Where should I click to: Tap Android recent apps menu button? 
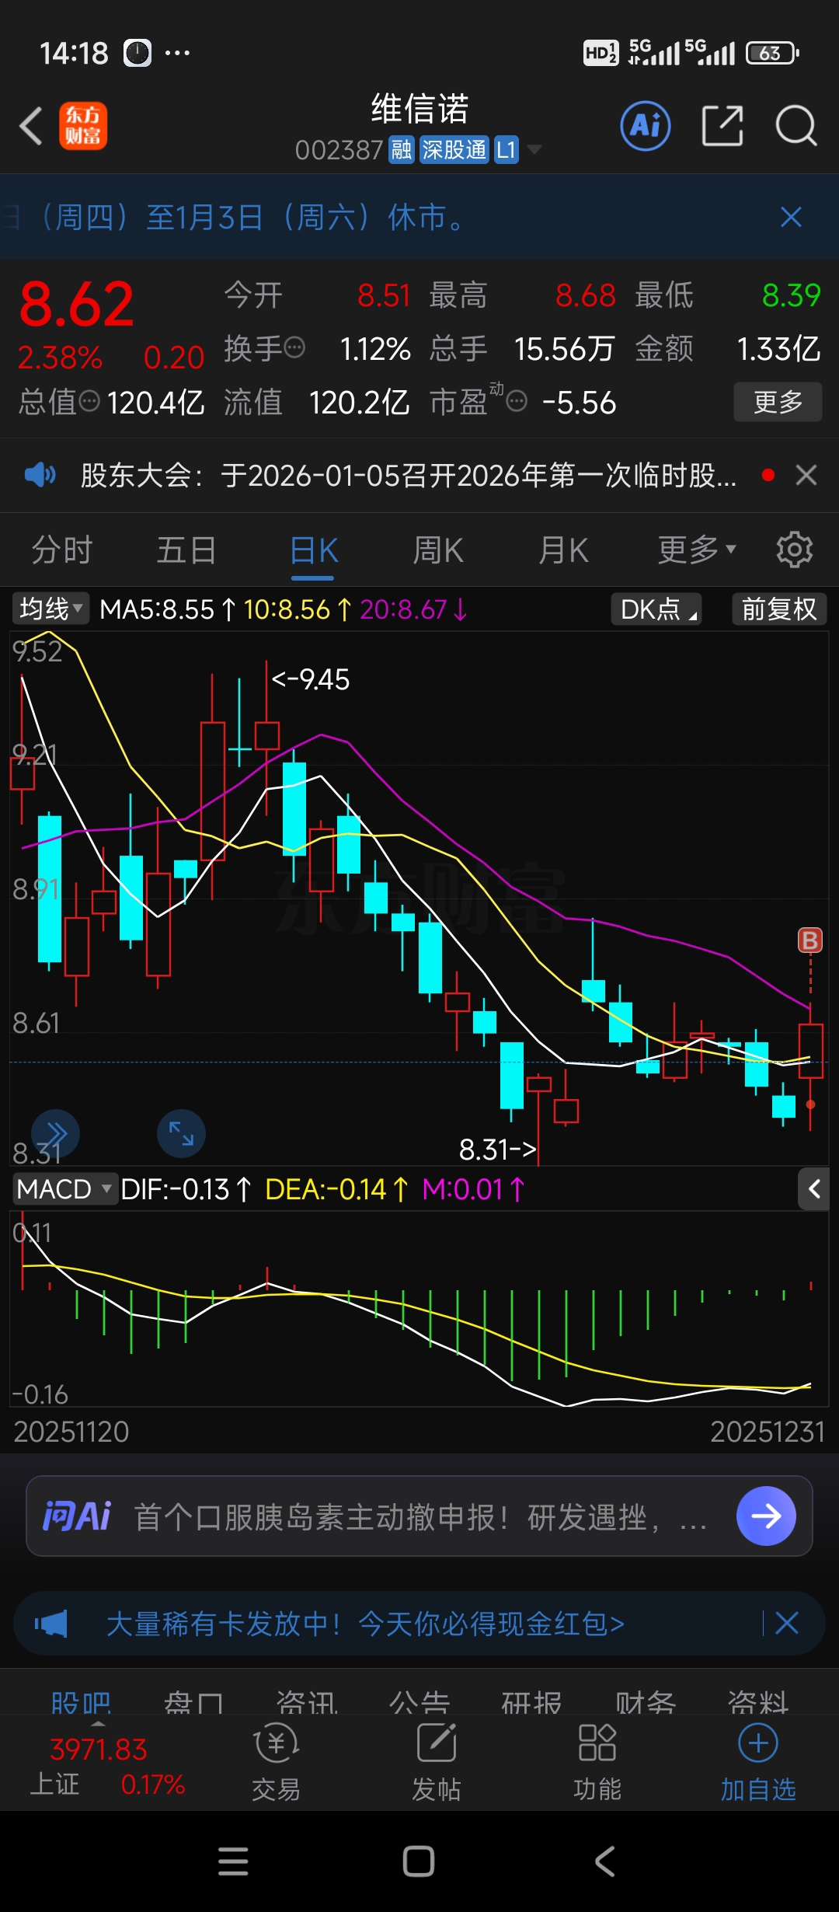[x=233, y=1861]
